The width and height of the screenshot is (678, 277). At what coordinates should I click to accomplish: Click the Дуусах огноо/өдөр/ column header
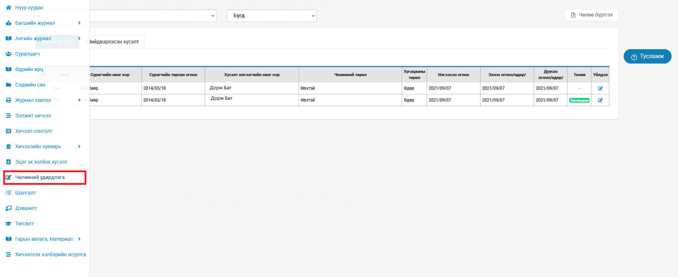(550, 75)
